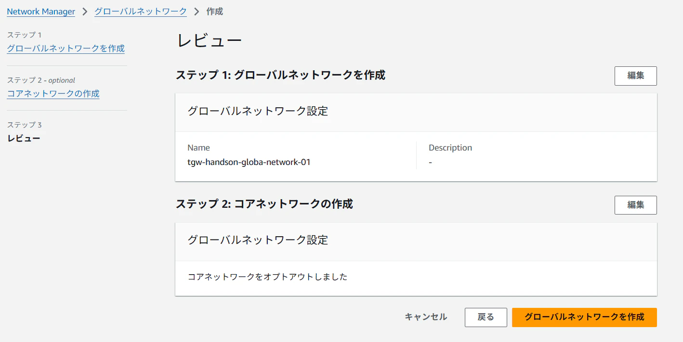Image resolution: width=683 pixels, height=342 pixels.
Task: Click the Name field label
Action: [x=198, y=148]
